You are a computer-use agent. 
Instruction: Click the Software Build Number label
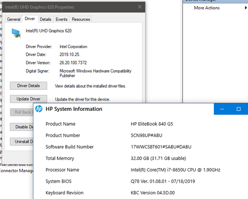pyautogui.click(x=70, y=147)
